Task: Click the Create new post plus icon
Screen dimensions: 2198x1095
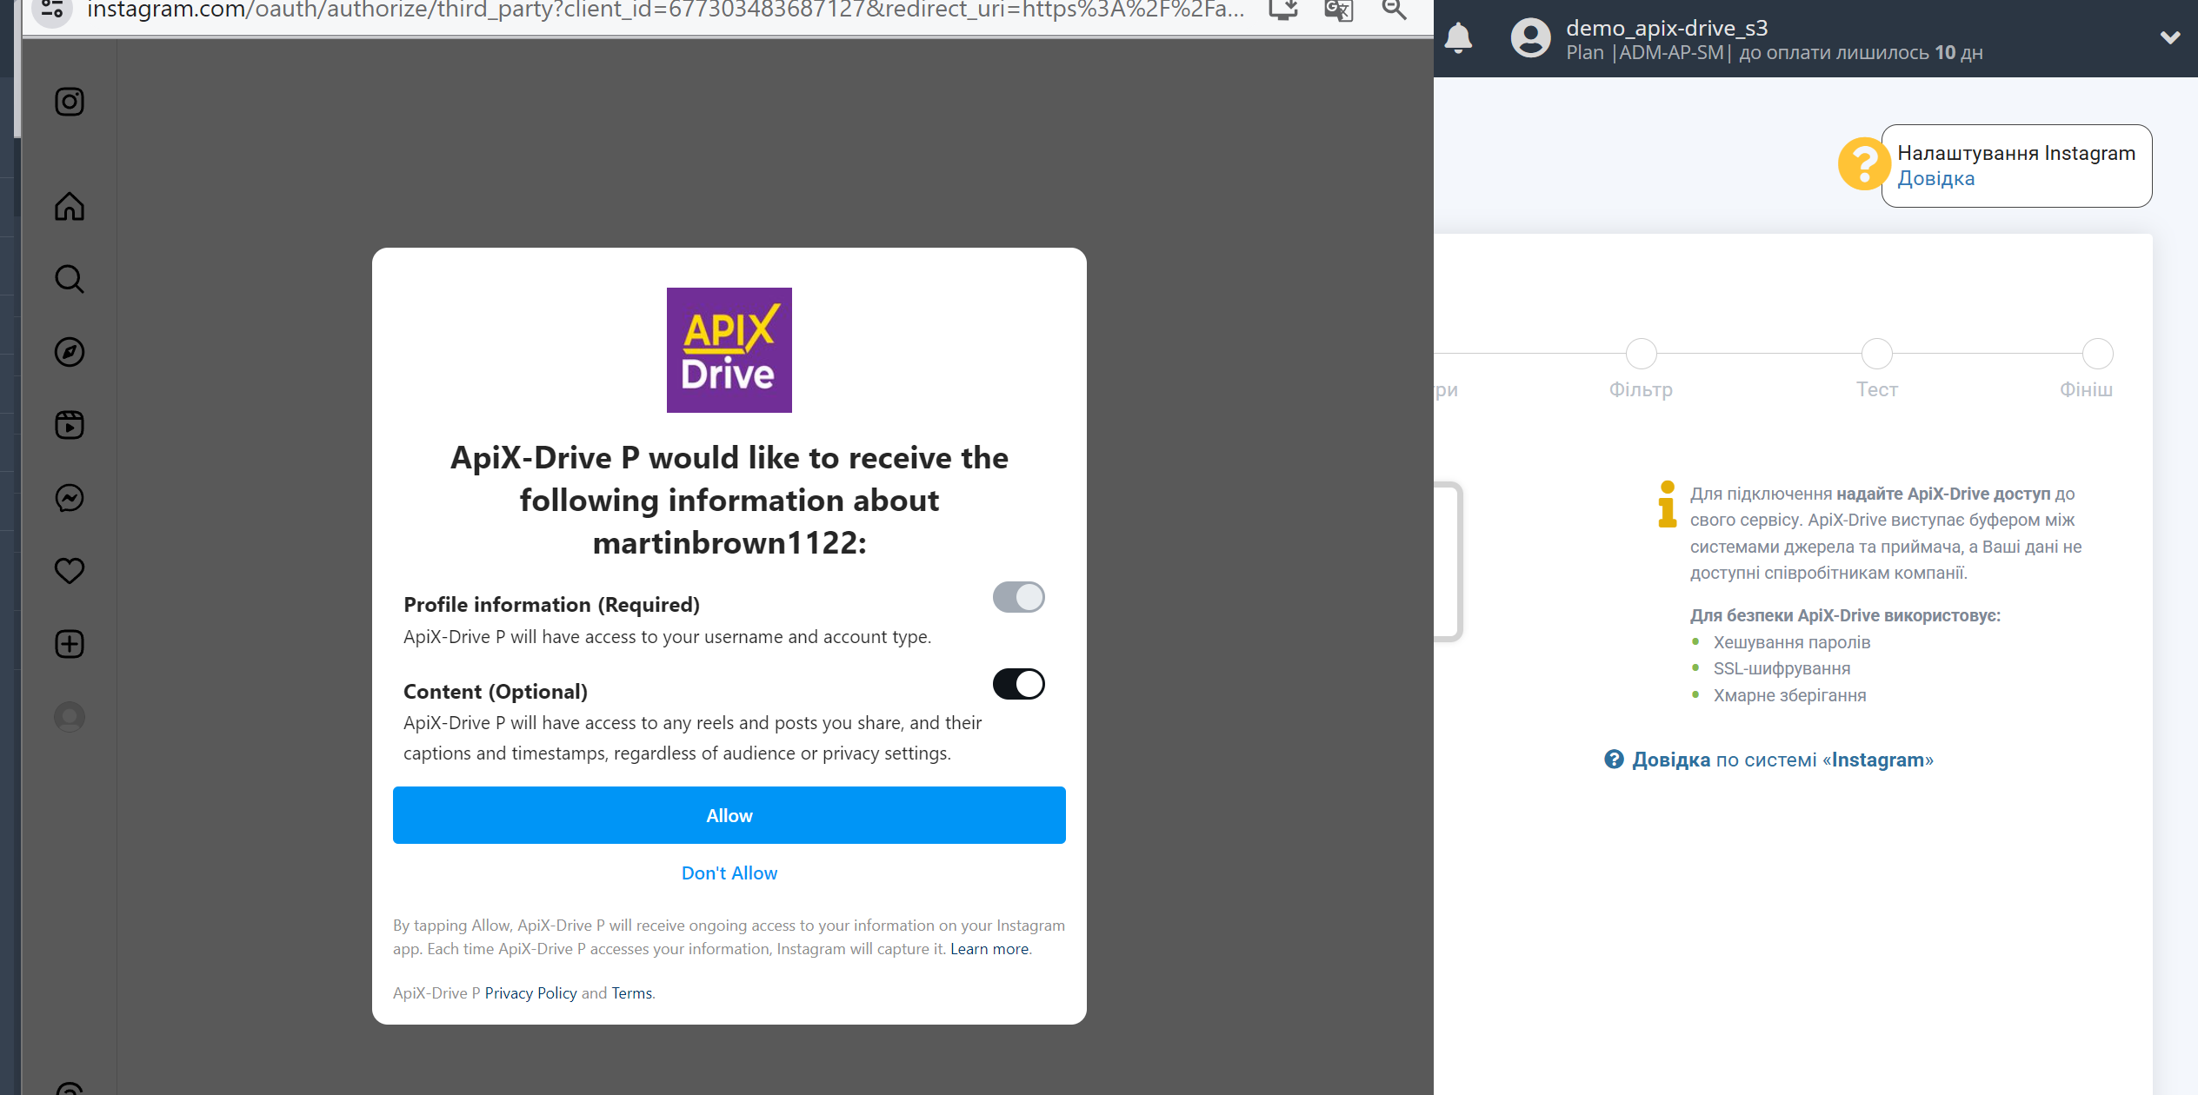Action: pyautogui.click(x=70, y=644)
